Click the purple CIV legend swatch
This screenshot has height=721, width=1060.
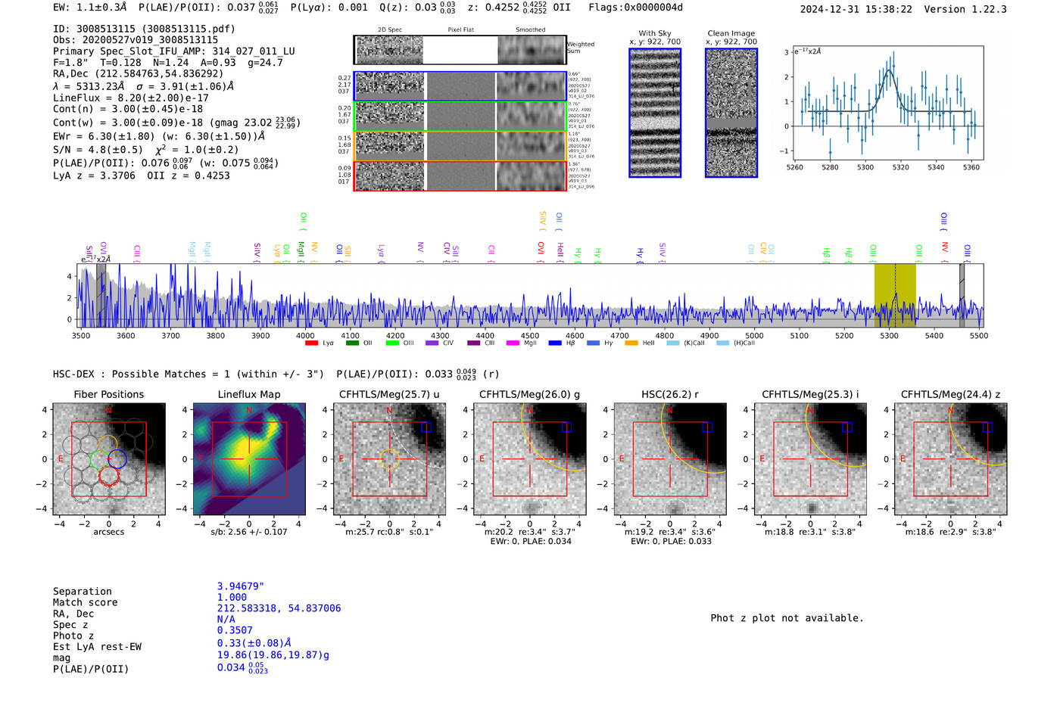(432, 343)
